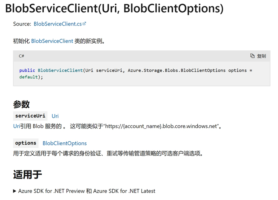This screenshot has height=200, width=278.
Task: Click the 适用于 section heading
Action: click(x=27, y=174)
